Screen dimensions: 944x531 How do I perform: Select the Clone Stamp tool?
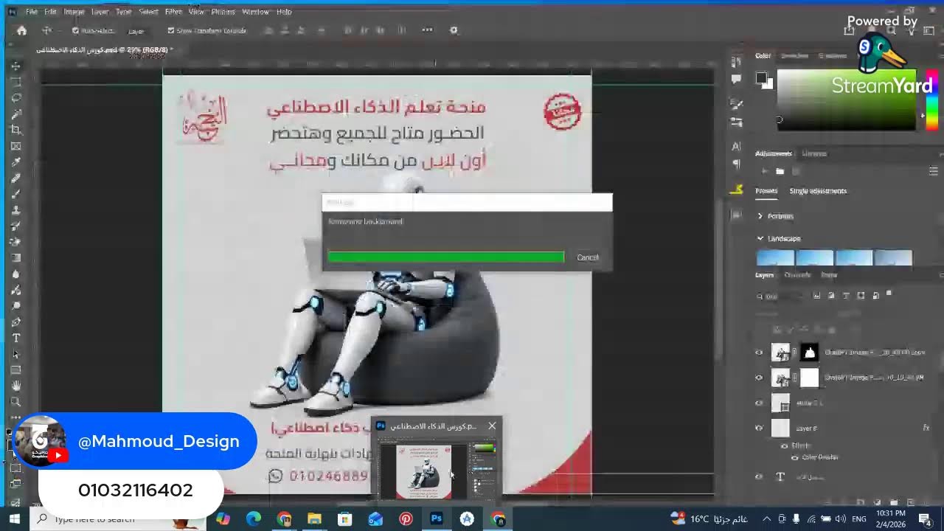(x=15, y=210)
